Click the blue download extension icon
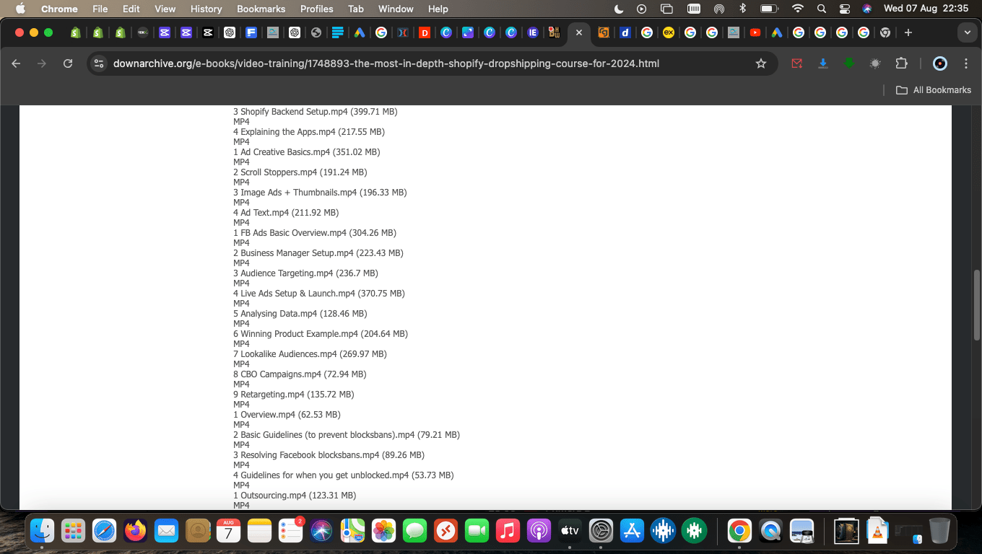Screen dimensions: 982x554 [822, 63]
